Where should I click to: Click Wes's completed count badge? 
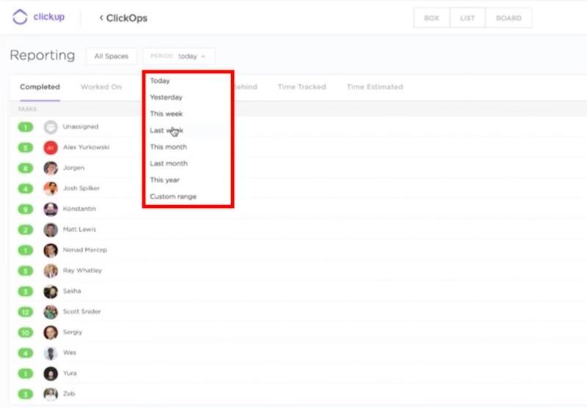point(26,353)
